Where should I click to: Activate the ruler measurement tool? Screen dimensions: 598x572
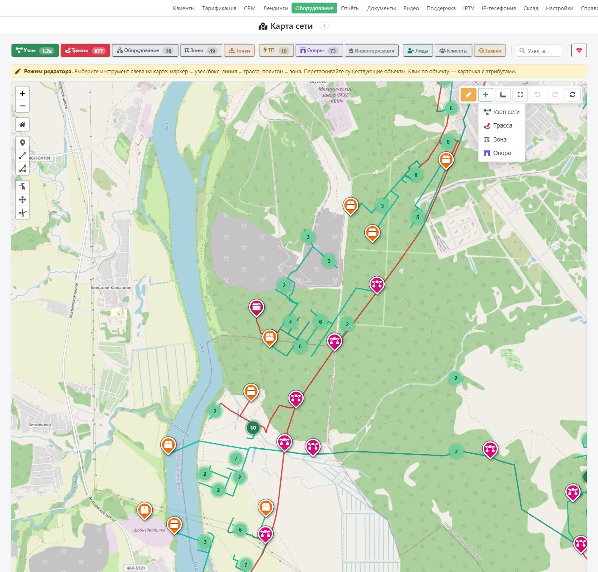click(503, 94)
